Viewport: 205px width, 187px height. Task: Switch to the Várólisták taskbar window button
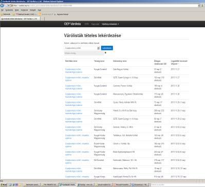(68, 185)
